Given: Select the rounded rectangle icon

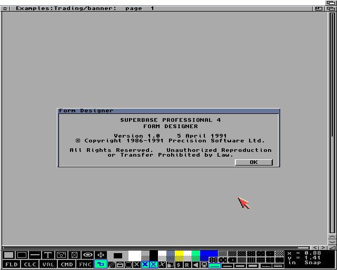Looking at the screenshot, I should 128,265.
